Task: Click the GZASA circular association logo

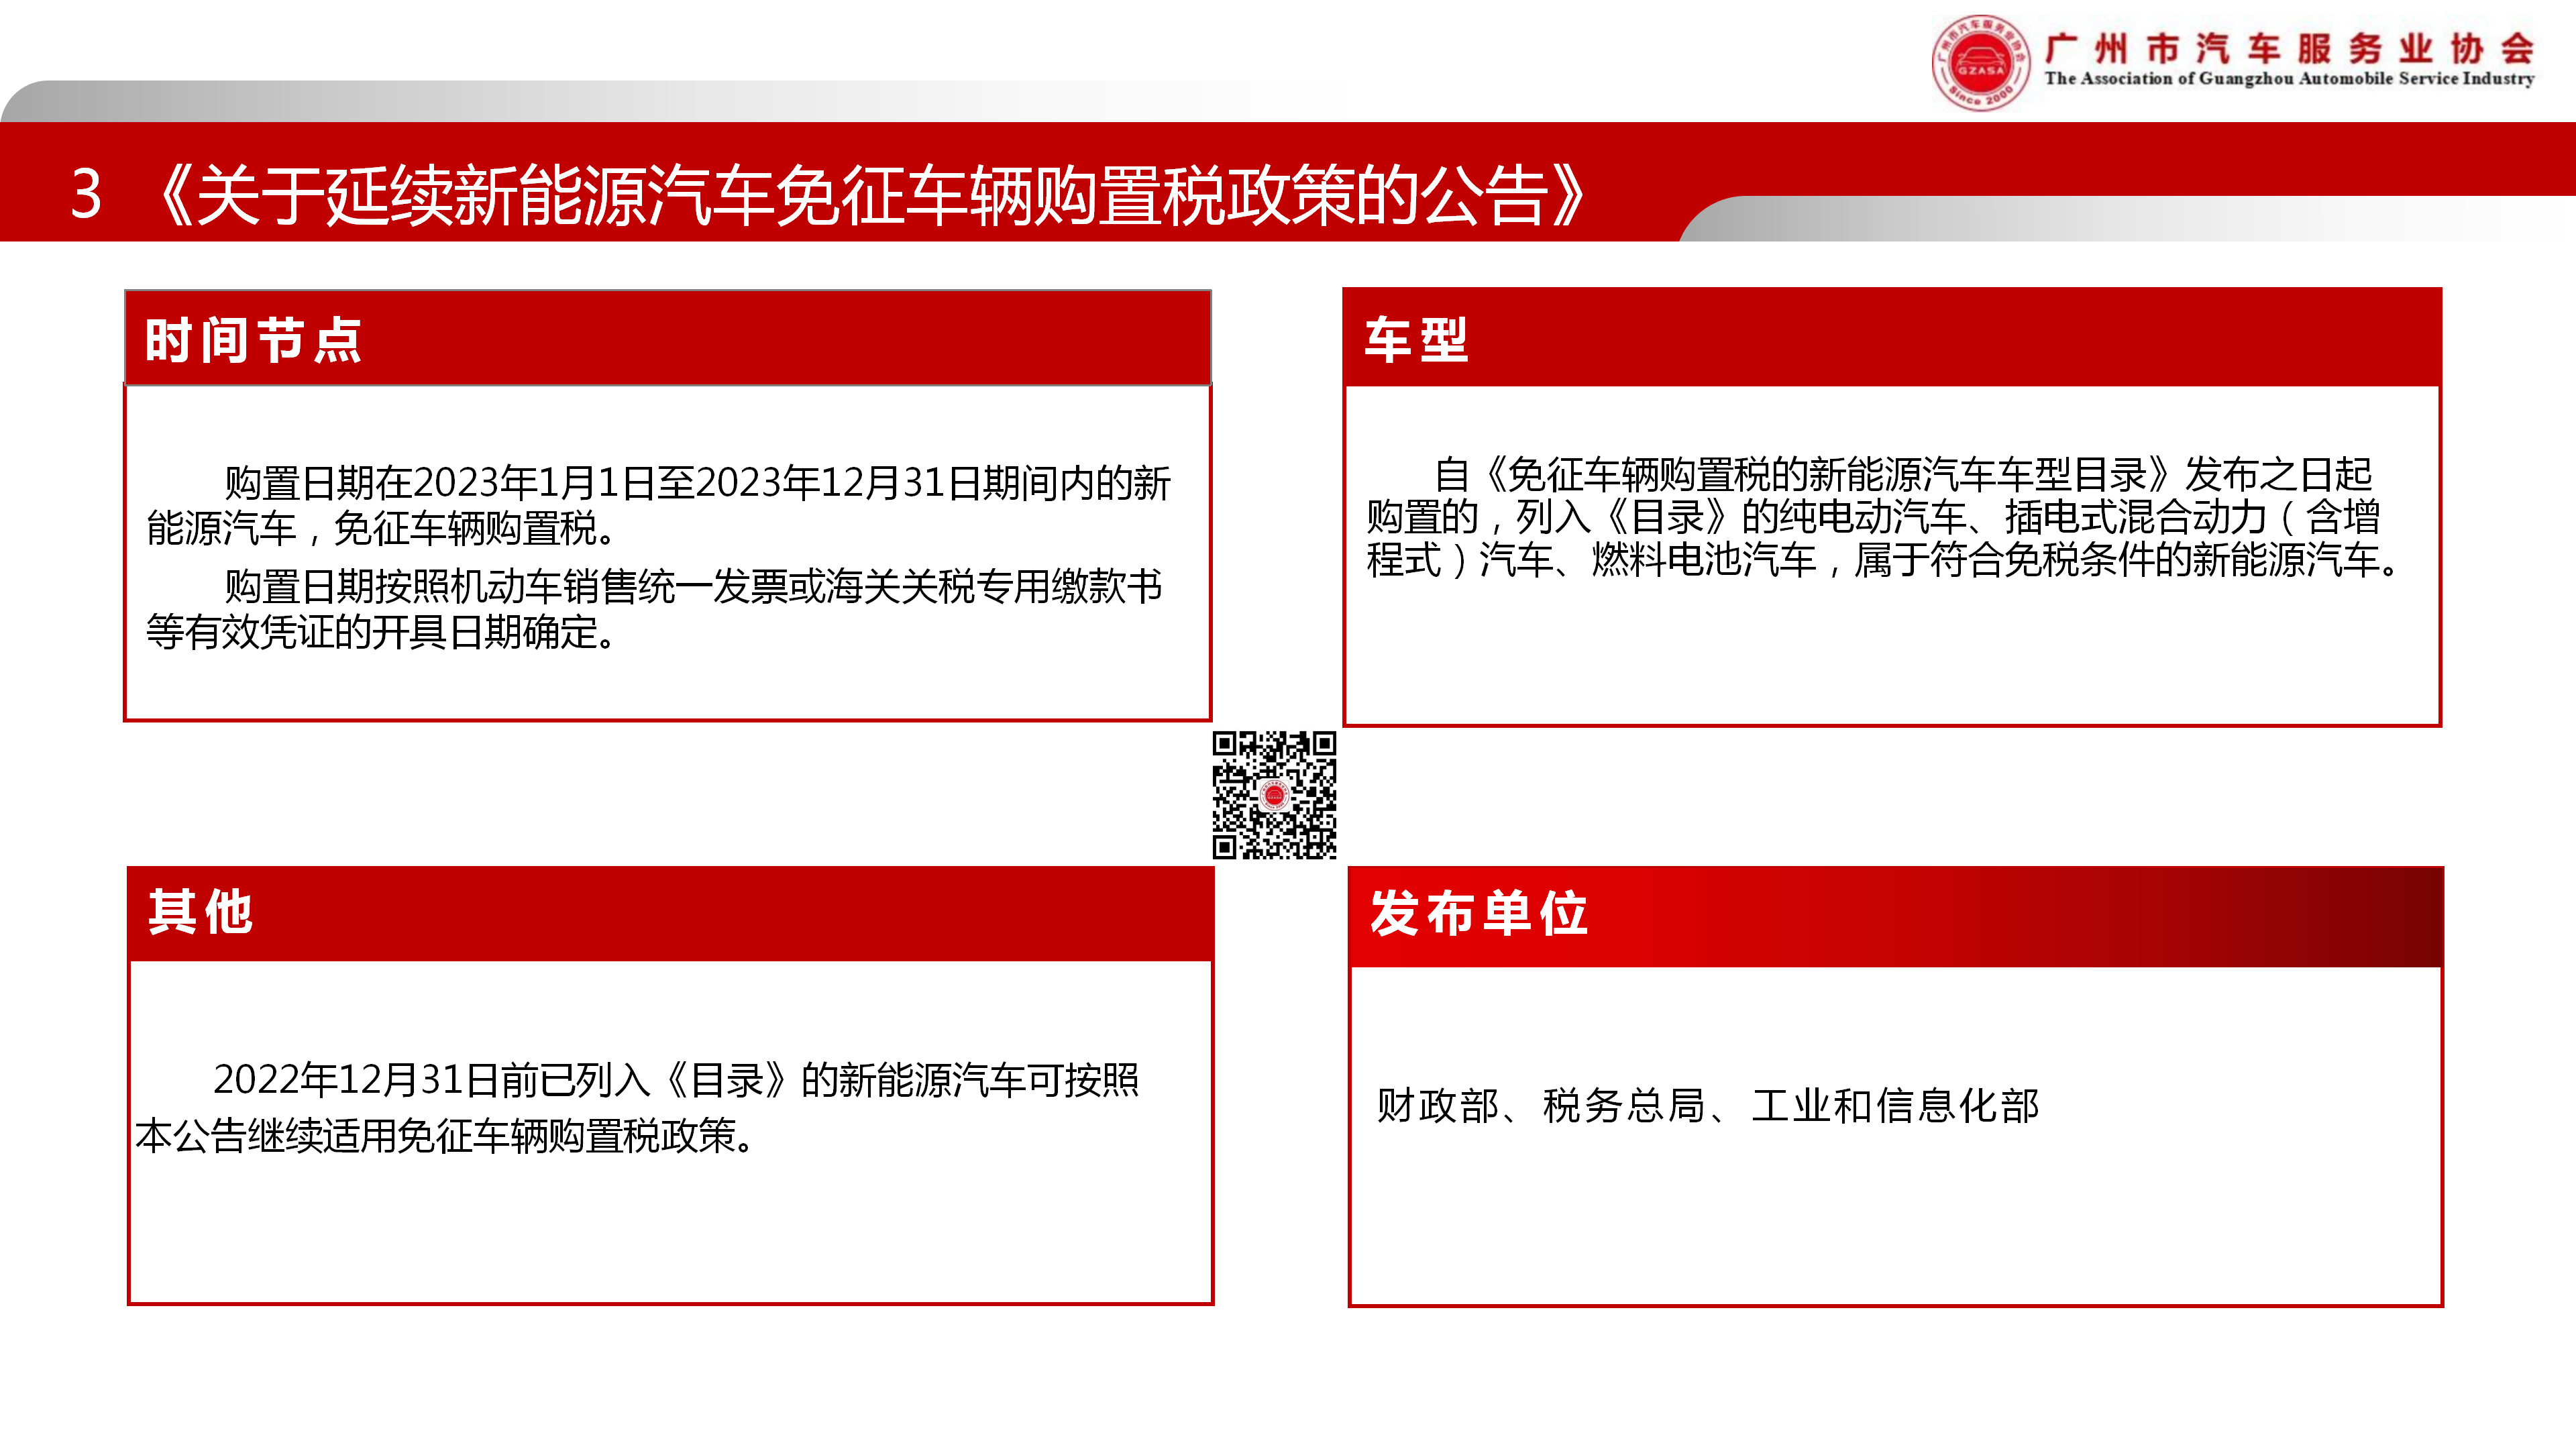Action: (1981, 63)
